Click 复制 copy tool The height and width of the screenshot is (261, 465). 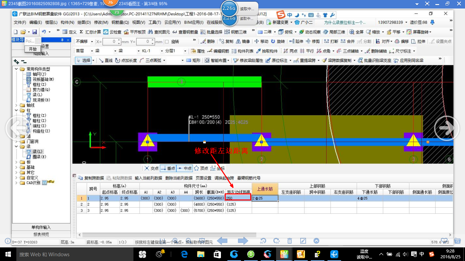click(x=226, y=41)
